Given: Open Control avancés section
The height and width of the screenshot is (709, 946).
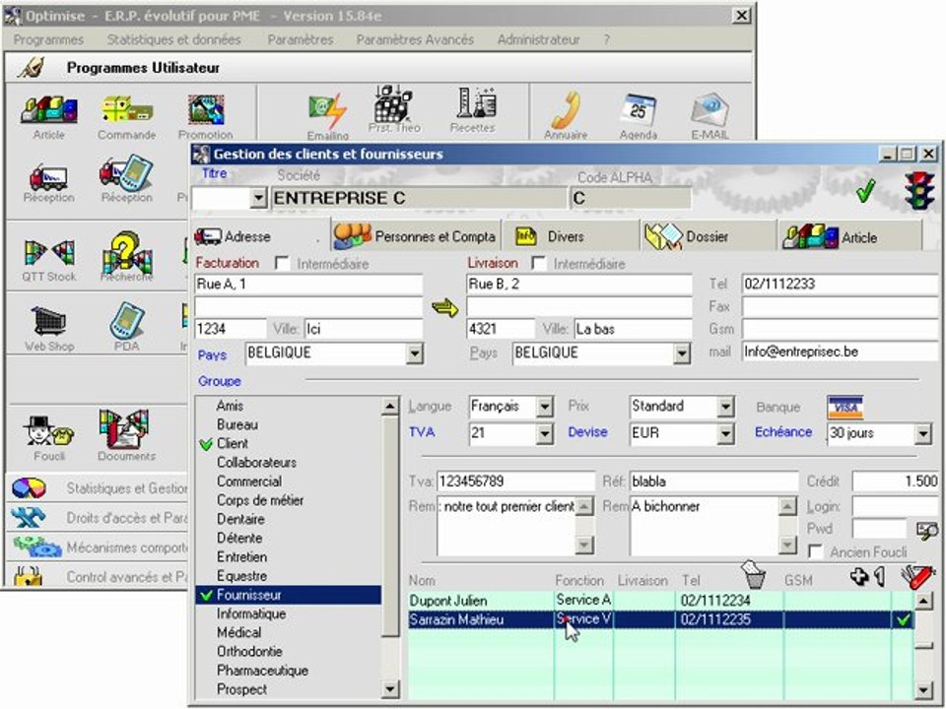Looking at the screenshot, I should [x=98, y=576].
